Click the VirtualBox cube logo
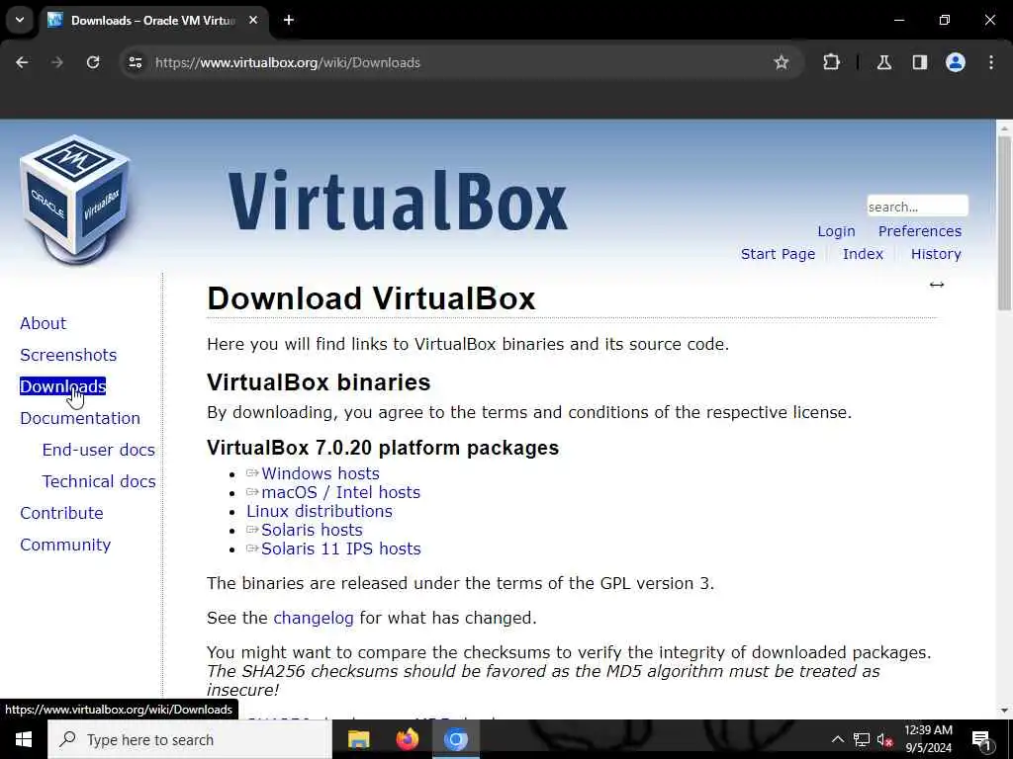 tap(75, 199)
